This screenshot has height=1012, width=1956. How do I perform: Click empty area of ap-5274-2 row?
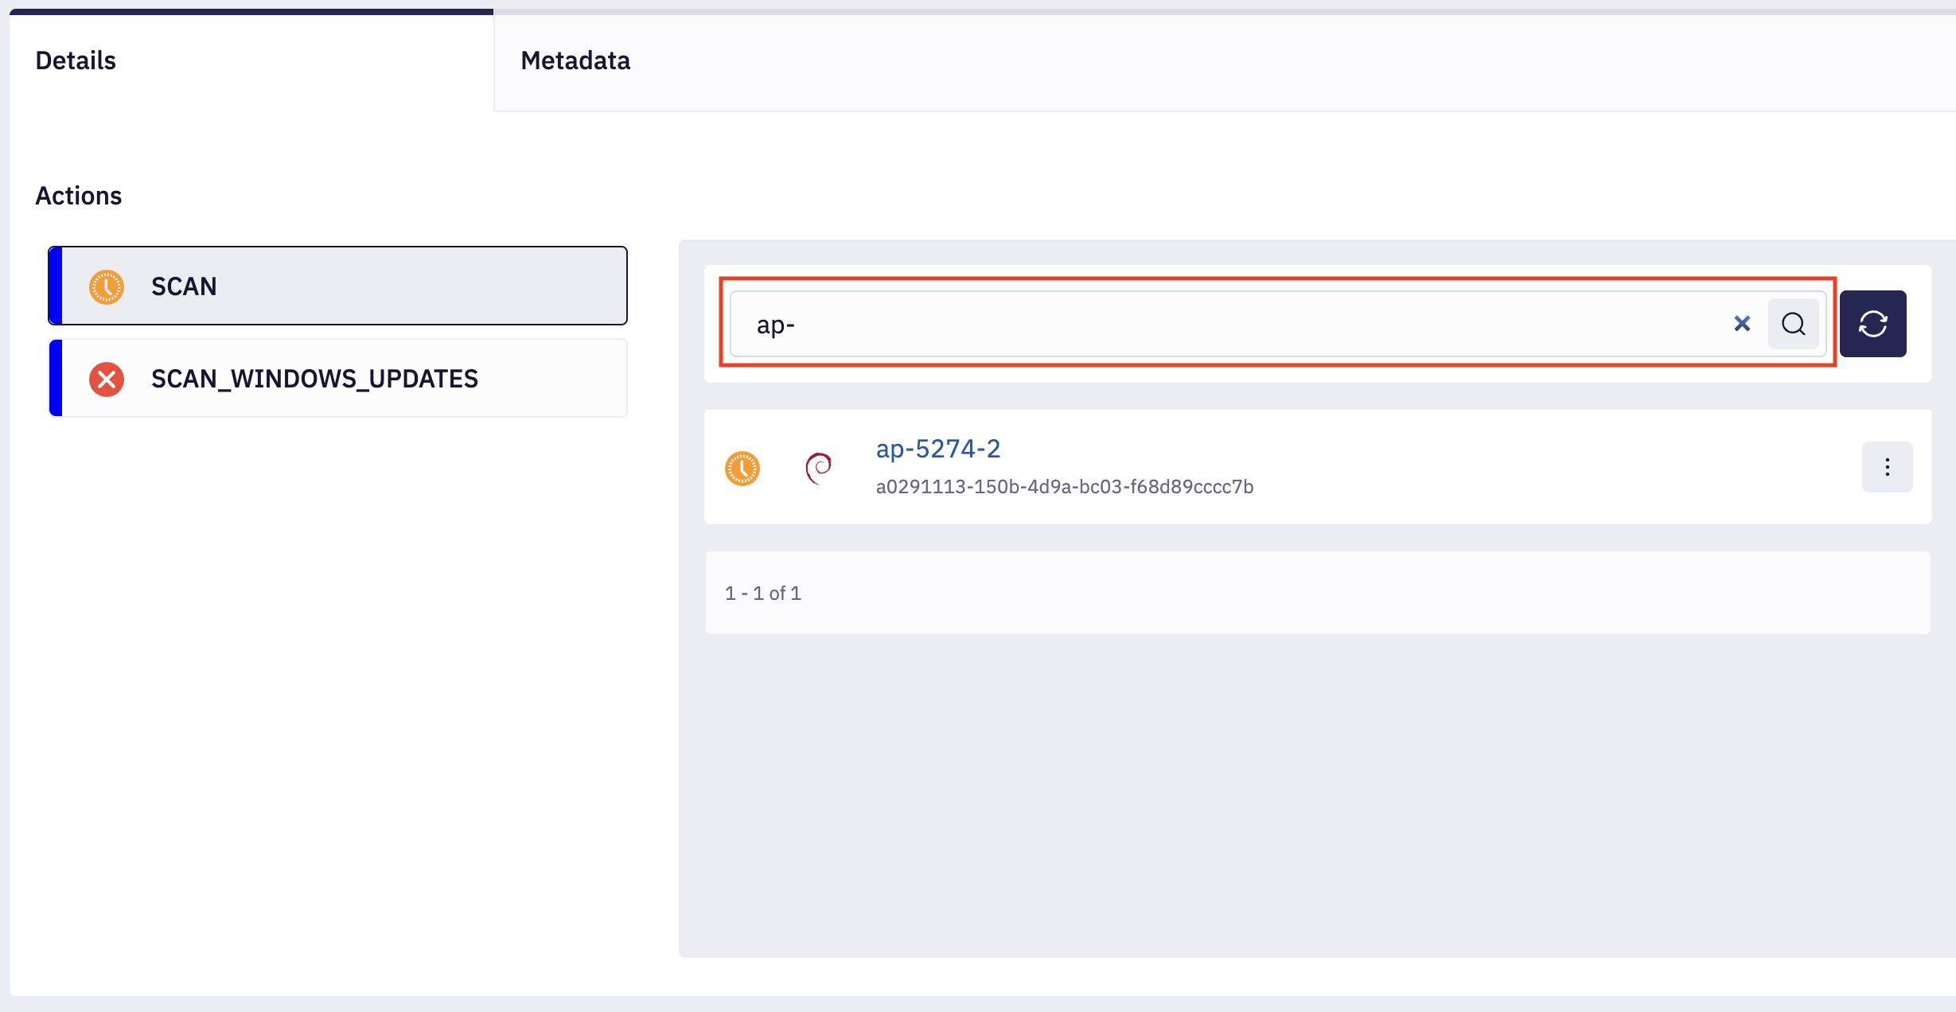(x=1552, y=468)
